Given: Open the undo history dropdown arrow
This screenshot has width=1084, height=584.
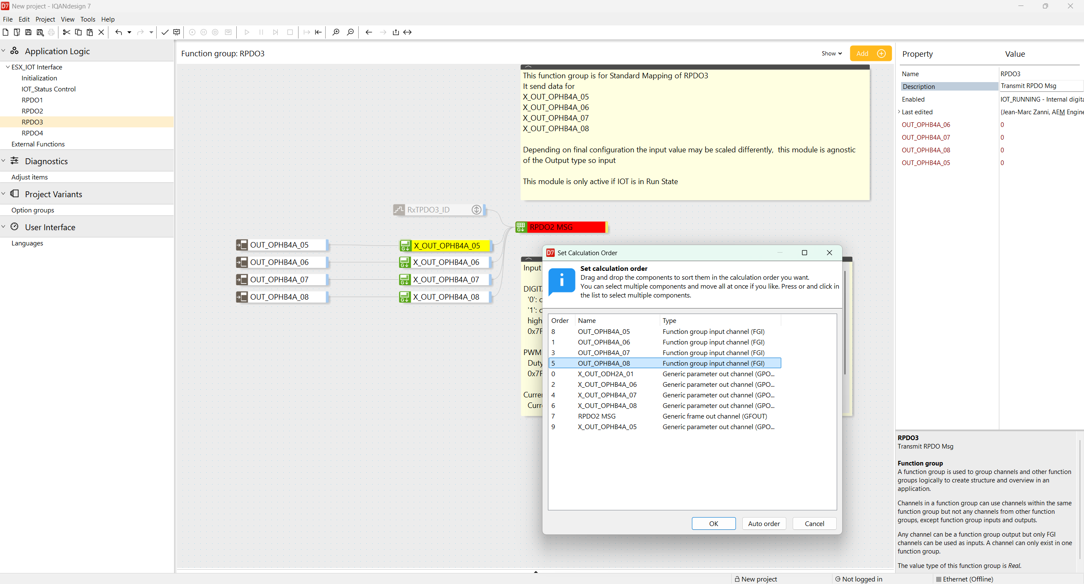Looking at the screenshot, I should click(130, 32).
